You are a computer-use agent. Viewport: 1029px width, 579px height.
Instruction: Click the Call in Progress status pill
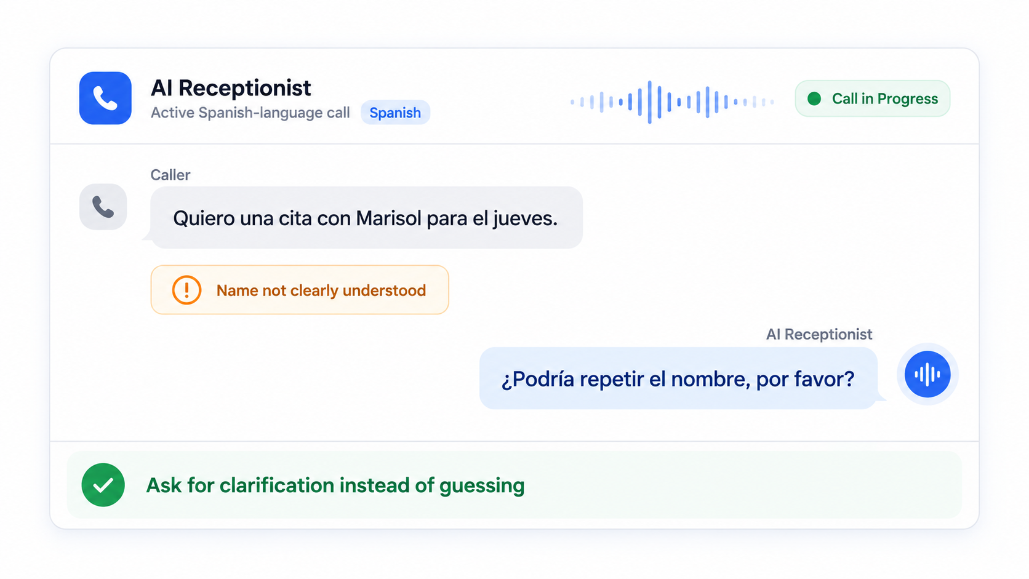click(873, 98)
